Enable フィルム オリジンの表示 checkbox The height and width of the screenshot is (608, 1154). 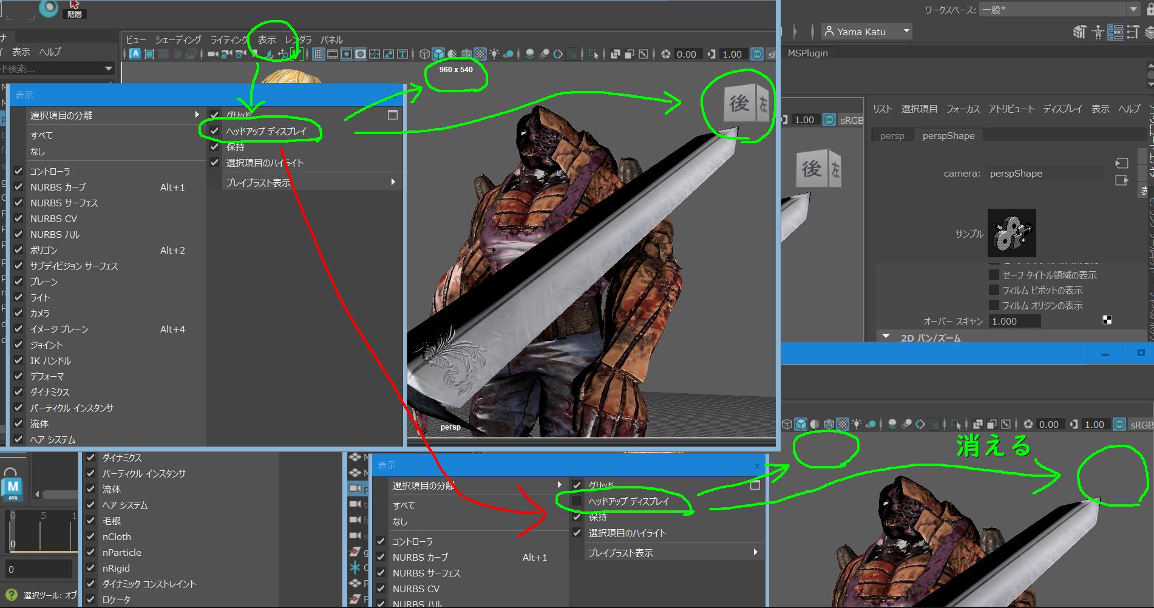tap(994, 305)
